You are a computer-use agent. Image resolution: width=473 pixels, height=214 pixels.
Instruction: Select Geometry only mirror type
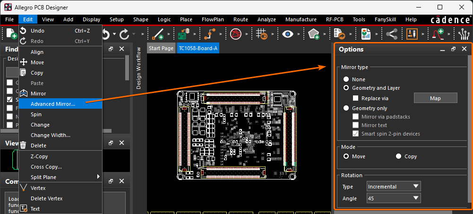tap(347, 108)
